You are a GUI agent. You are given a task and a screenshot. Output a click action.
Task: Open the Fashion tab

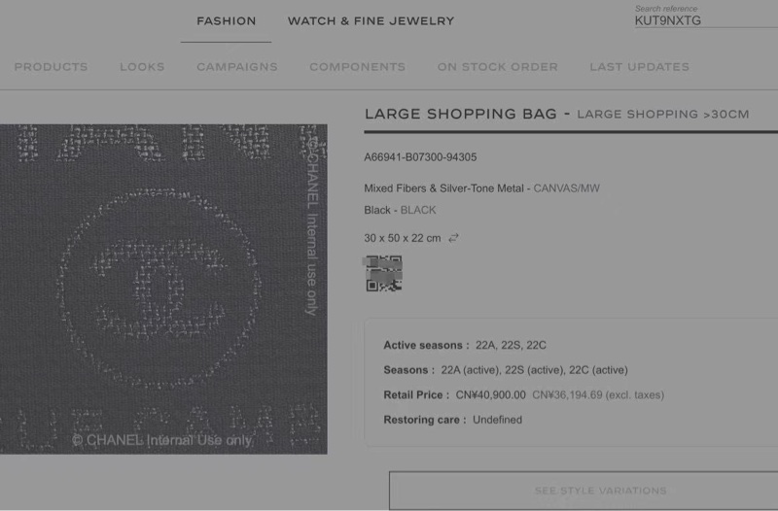coord(227,20)
